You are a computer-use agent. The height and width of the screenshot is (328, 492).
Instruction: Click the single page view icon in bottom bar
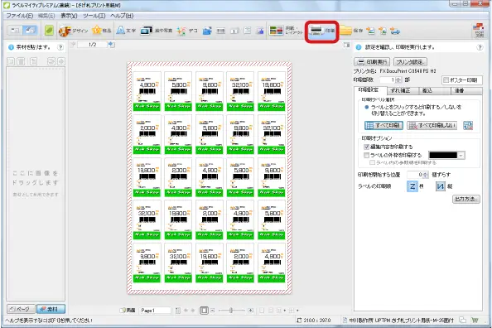pos(204,311)
